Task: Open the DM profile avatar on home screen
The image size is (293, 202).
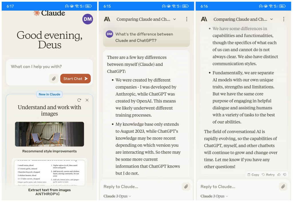Action: [x=88, y=19]
